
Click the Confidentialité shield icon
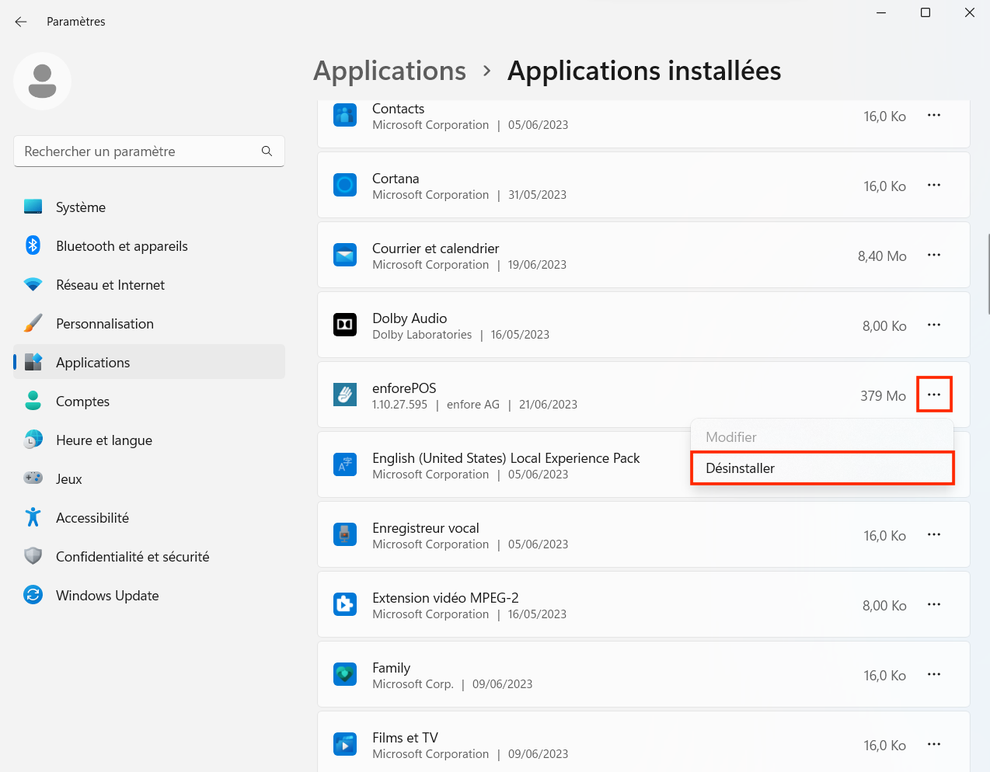coord(33,556)
